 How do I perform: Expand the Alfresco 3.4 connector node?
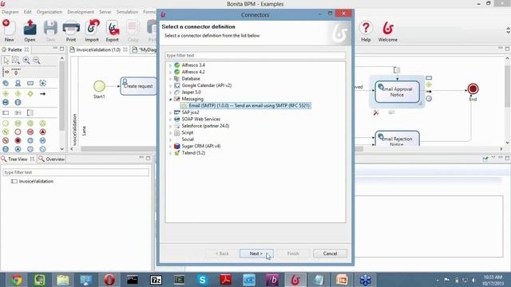pos(170,65)
